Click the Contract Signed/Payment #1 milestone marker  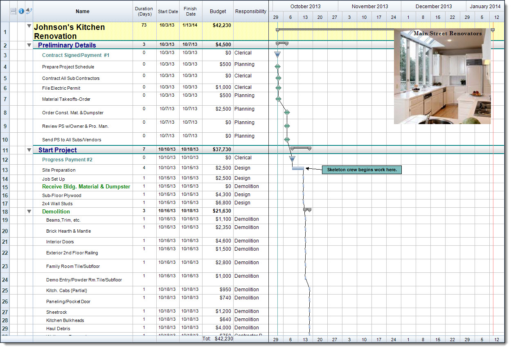(x=277, y=54)
